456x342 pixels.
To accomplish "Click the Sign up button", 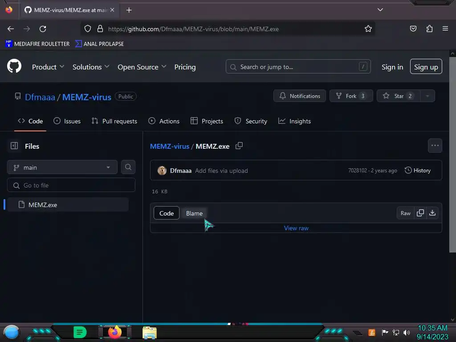I will [426, 67].
